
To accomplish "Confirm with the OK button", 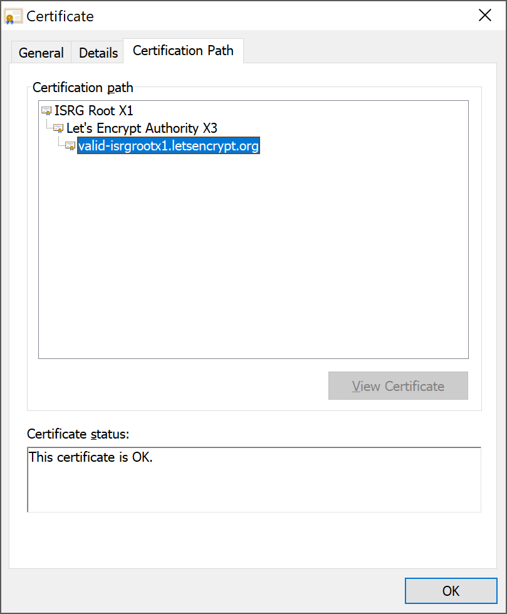I will point(451,591).
